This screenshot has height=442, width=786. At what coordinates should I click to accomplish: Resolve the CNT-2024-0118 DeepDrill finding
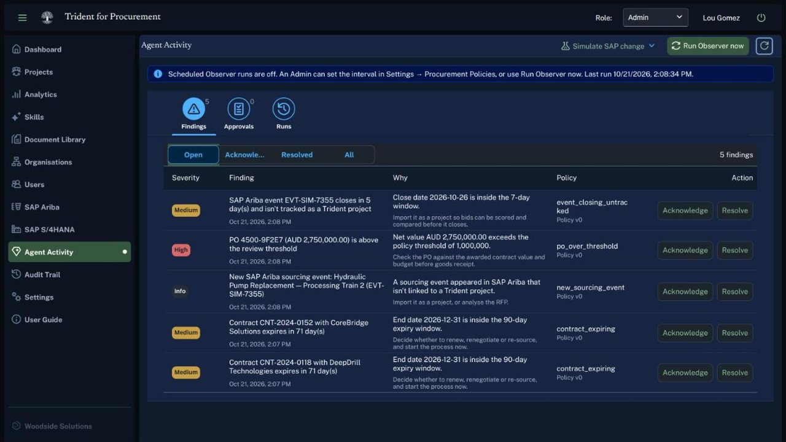point(735,373)
